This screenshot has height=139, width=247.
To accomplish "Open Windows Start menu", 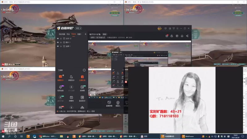I will click(x=3, y=136).
